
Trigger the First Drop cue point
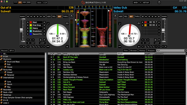28,25
